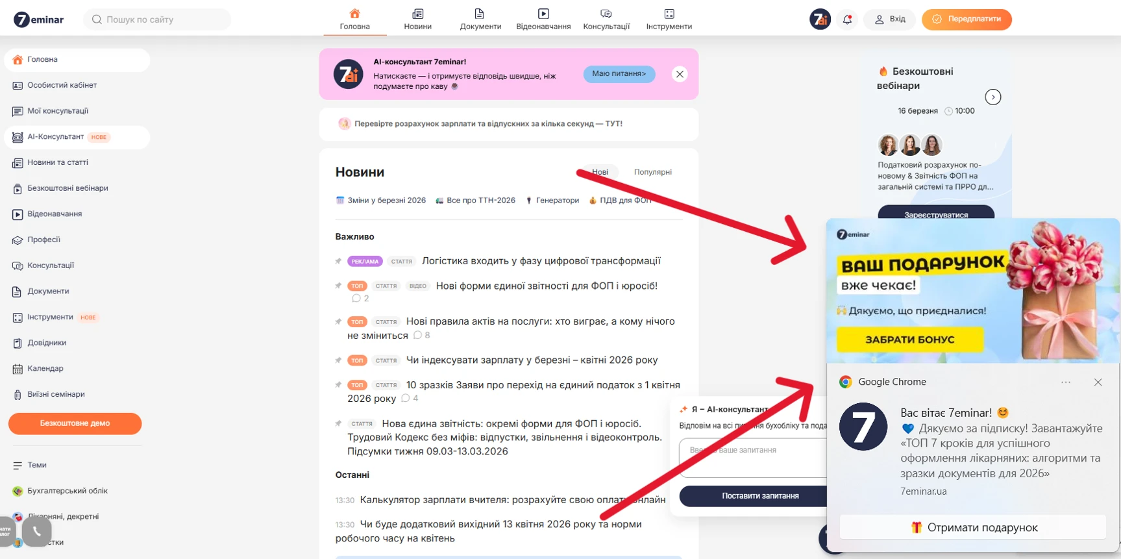
Task: Click the ЗАБРАТИ БОНУС yellow button
Action: coord(909,340)
